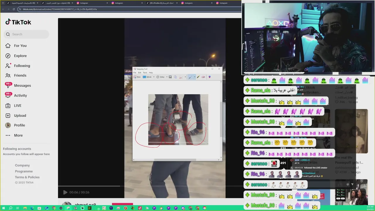This screenshot has height=211, width=375.
Task: Open the File menu in Snipping Tool
Action: coord(135,73)
